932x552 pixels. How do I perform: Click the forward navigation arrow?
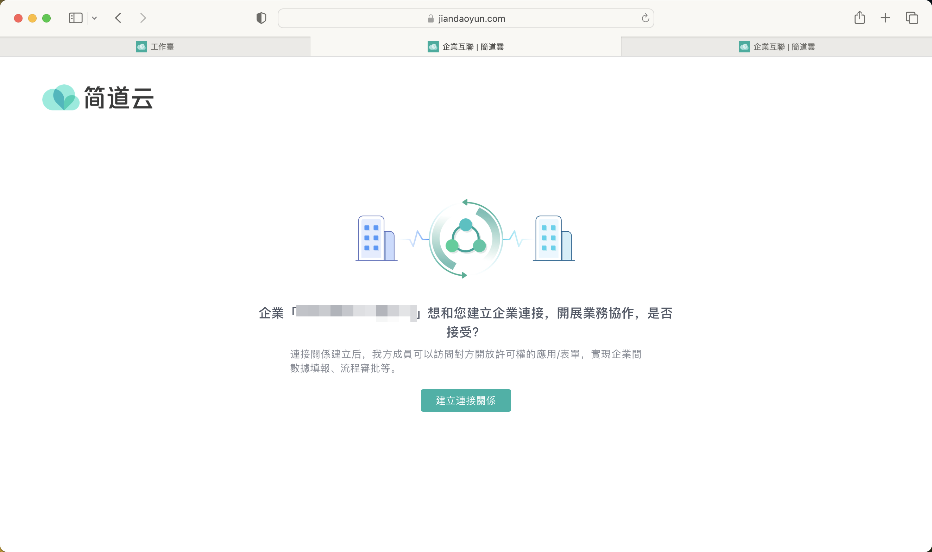click(143, 18)
